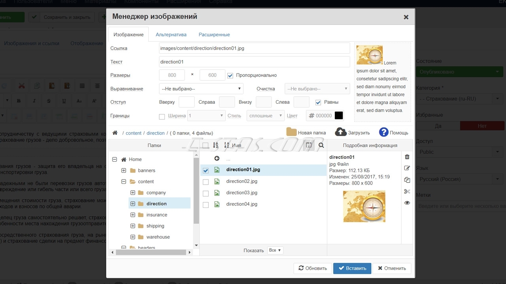506x284 pixels.
Task: Click the Обновить refresh button
Action: click(x=313, y=268)
